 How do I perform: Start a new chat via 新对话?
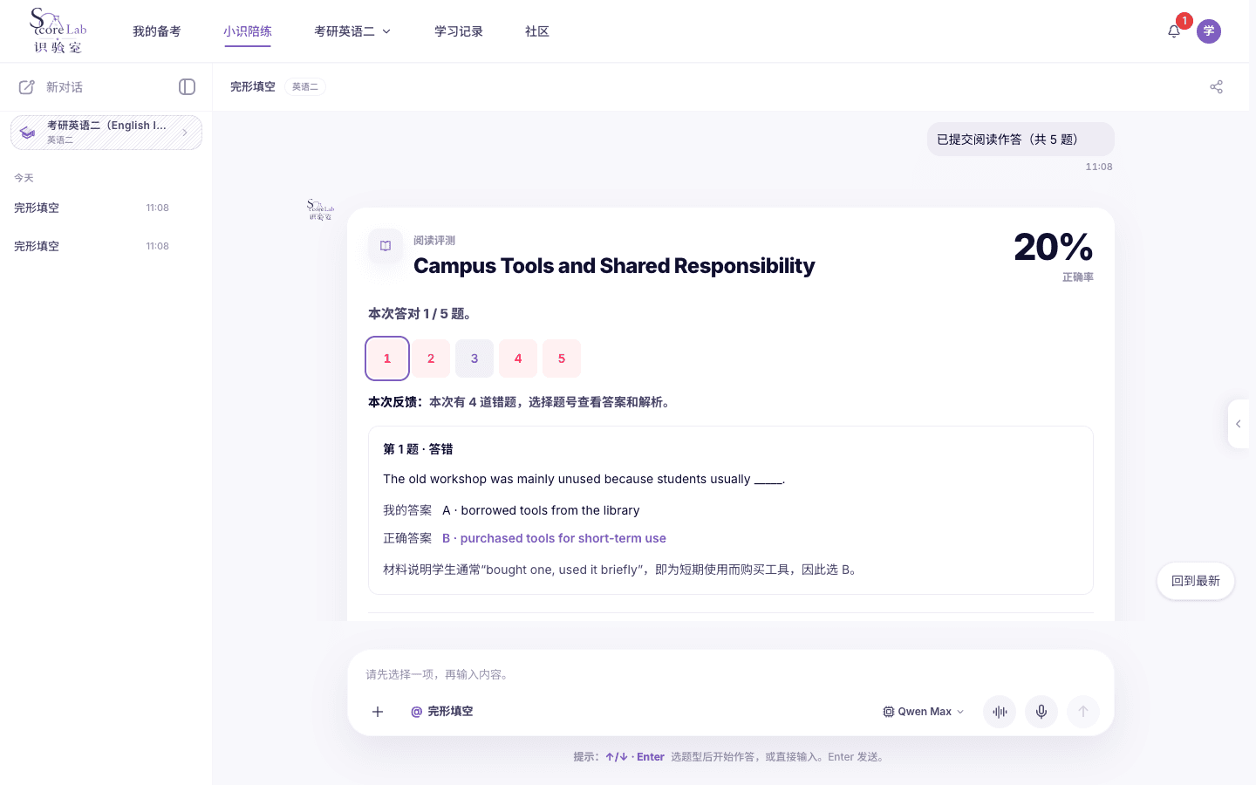[65, 87]
